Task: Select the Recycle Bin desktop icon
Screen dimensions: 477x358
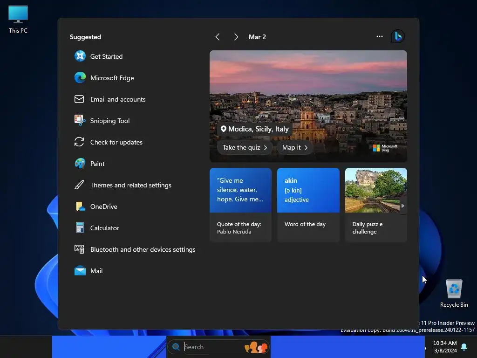Action: [454, 293]
